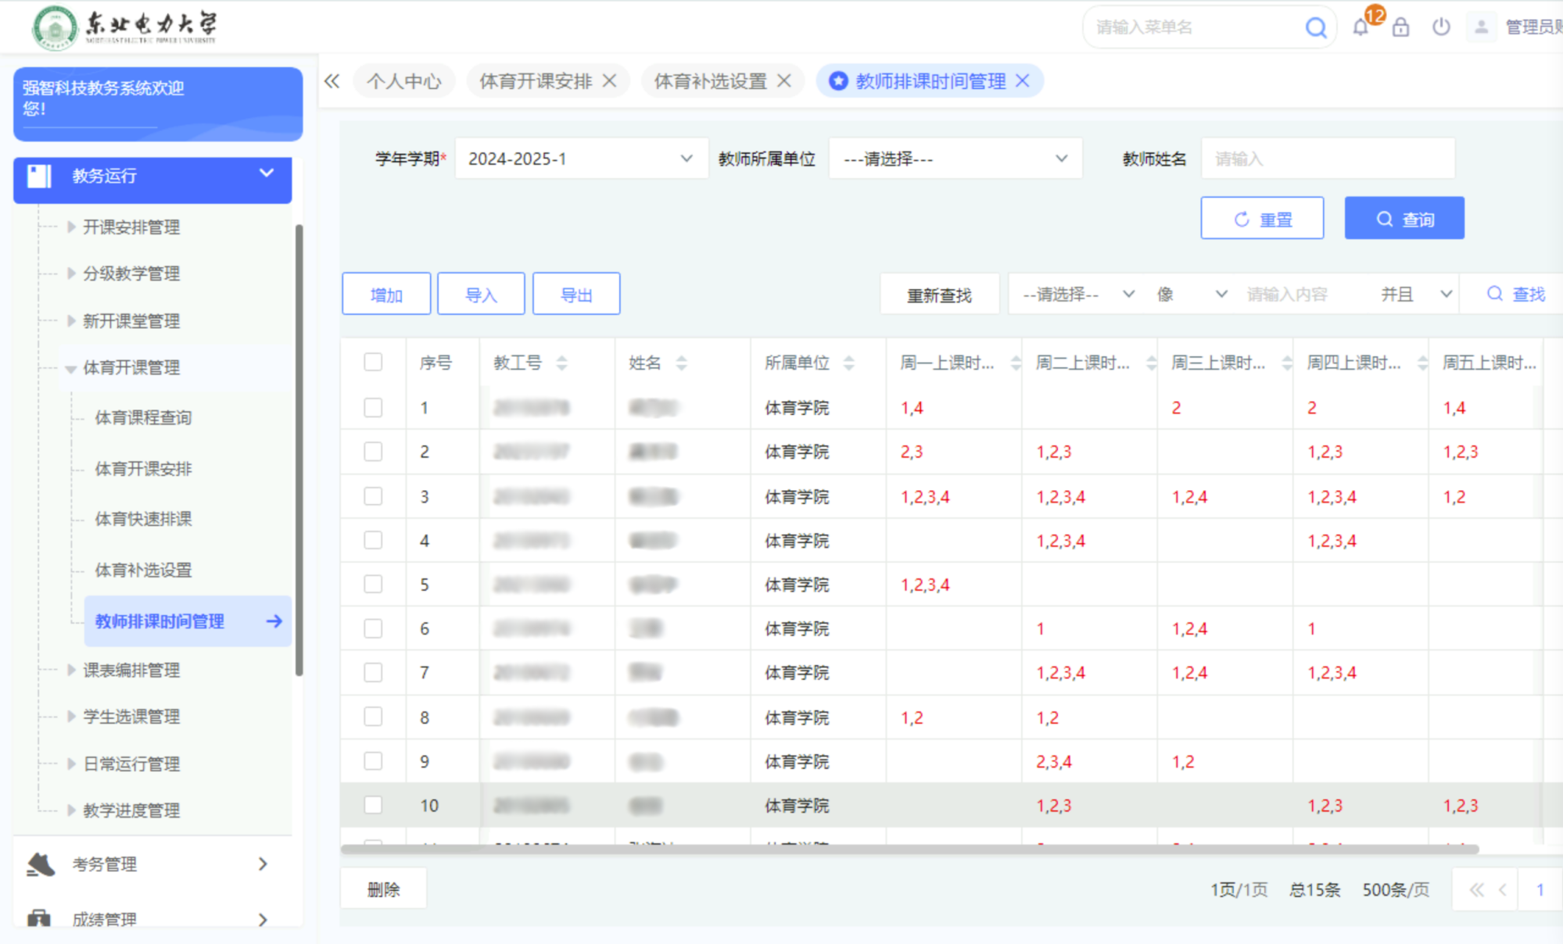Click the 教师姓名 input field
1563x944 pixels.
click(x=1327, y=159)
